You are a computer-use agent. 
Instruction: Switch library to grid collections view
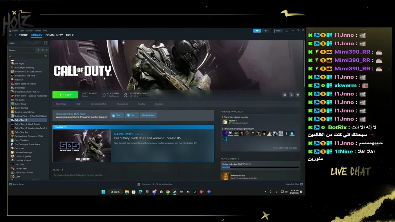click(46, 43)
